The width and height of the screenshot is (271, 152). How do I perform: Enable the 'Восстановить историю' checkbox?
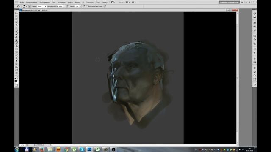[87, 6]
